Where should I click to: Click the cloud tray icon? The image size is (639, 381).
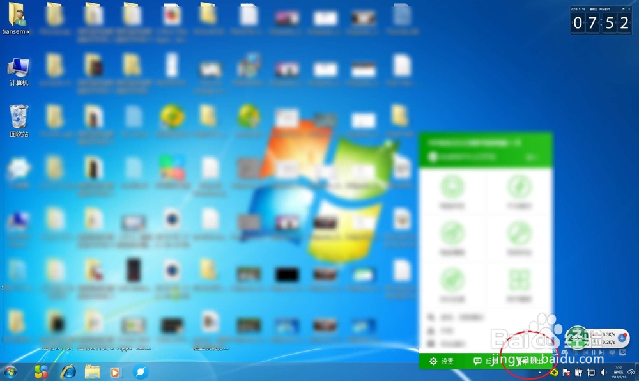pos(631,373)
